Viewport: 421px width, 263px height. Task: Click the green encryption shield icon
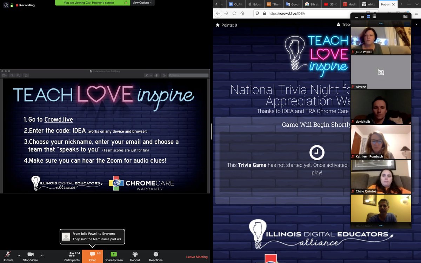[x=12, y=5]
